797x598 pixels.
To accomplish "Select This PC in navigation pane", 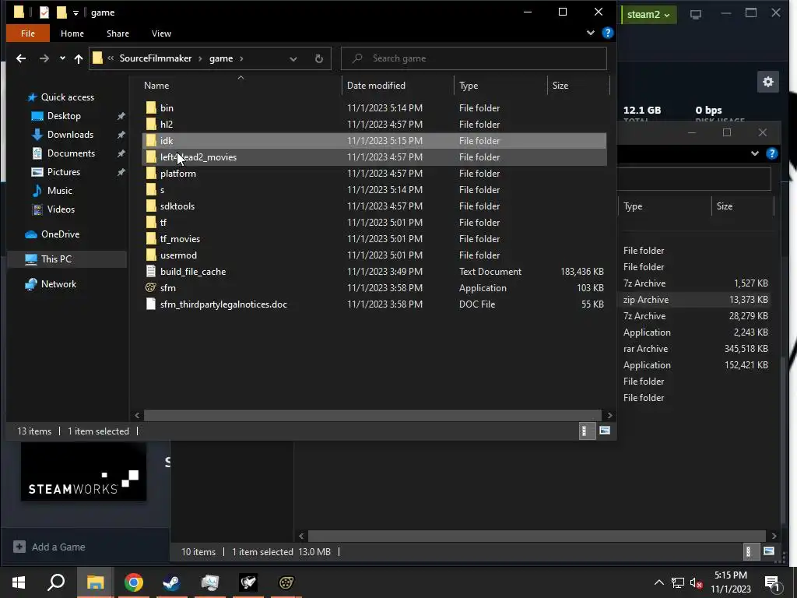I will click(x=56, y=259).
